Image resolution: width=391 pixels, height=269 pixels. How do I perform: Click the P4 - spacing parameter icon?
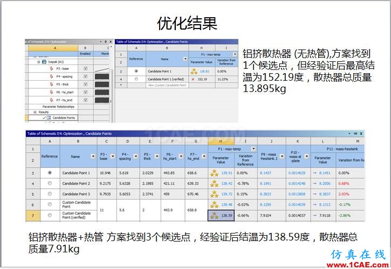tap(52, 76)
